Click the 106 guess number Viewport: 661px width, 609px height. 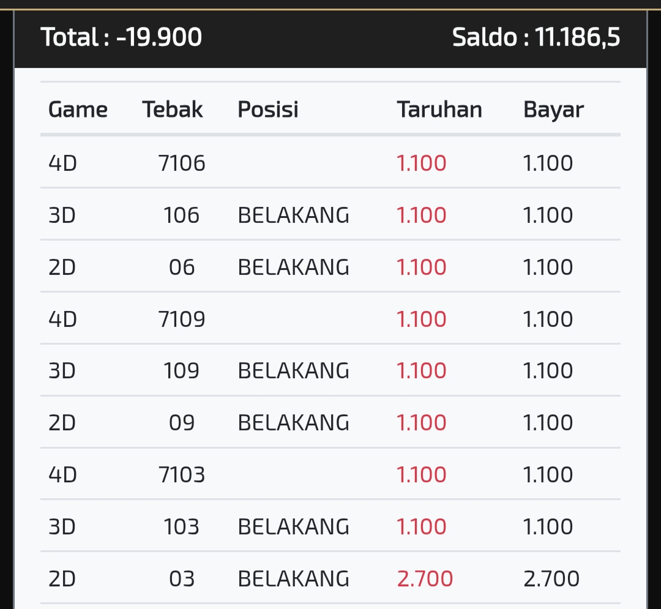coord(182,215)
